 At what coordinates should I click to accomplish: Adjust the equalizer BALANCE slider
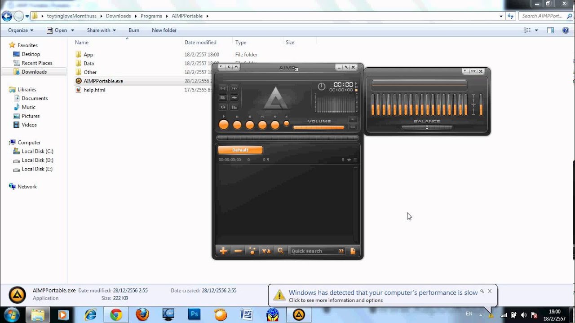(427, 127)
